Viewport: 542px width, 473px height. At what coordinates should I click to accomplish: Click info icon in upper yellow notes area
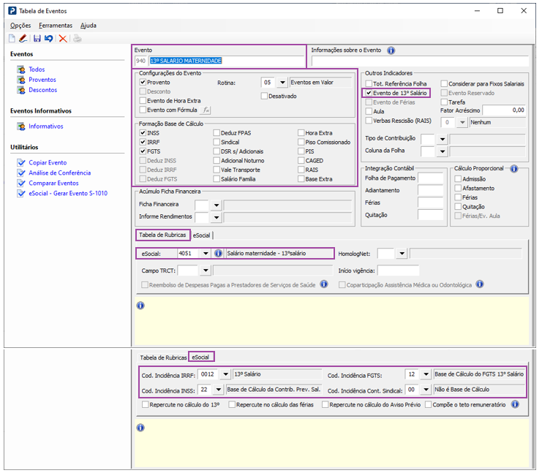click(140, 306)
